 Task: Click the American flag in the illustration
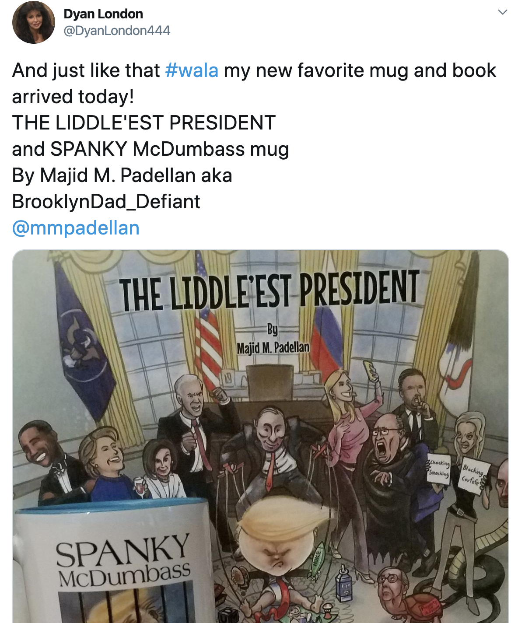pyautogui.click(x=207, y=332)
